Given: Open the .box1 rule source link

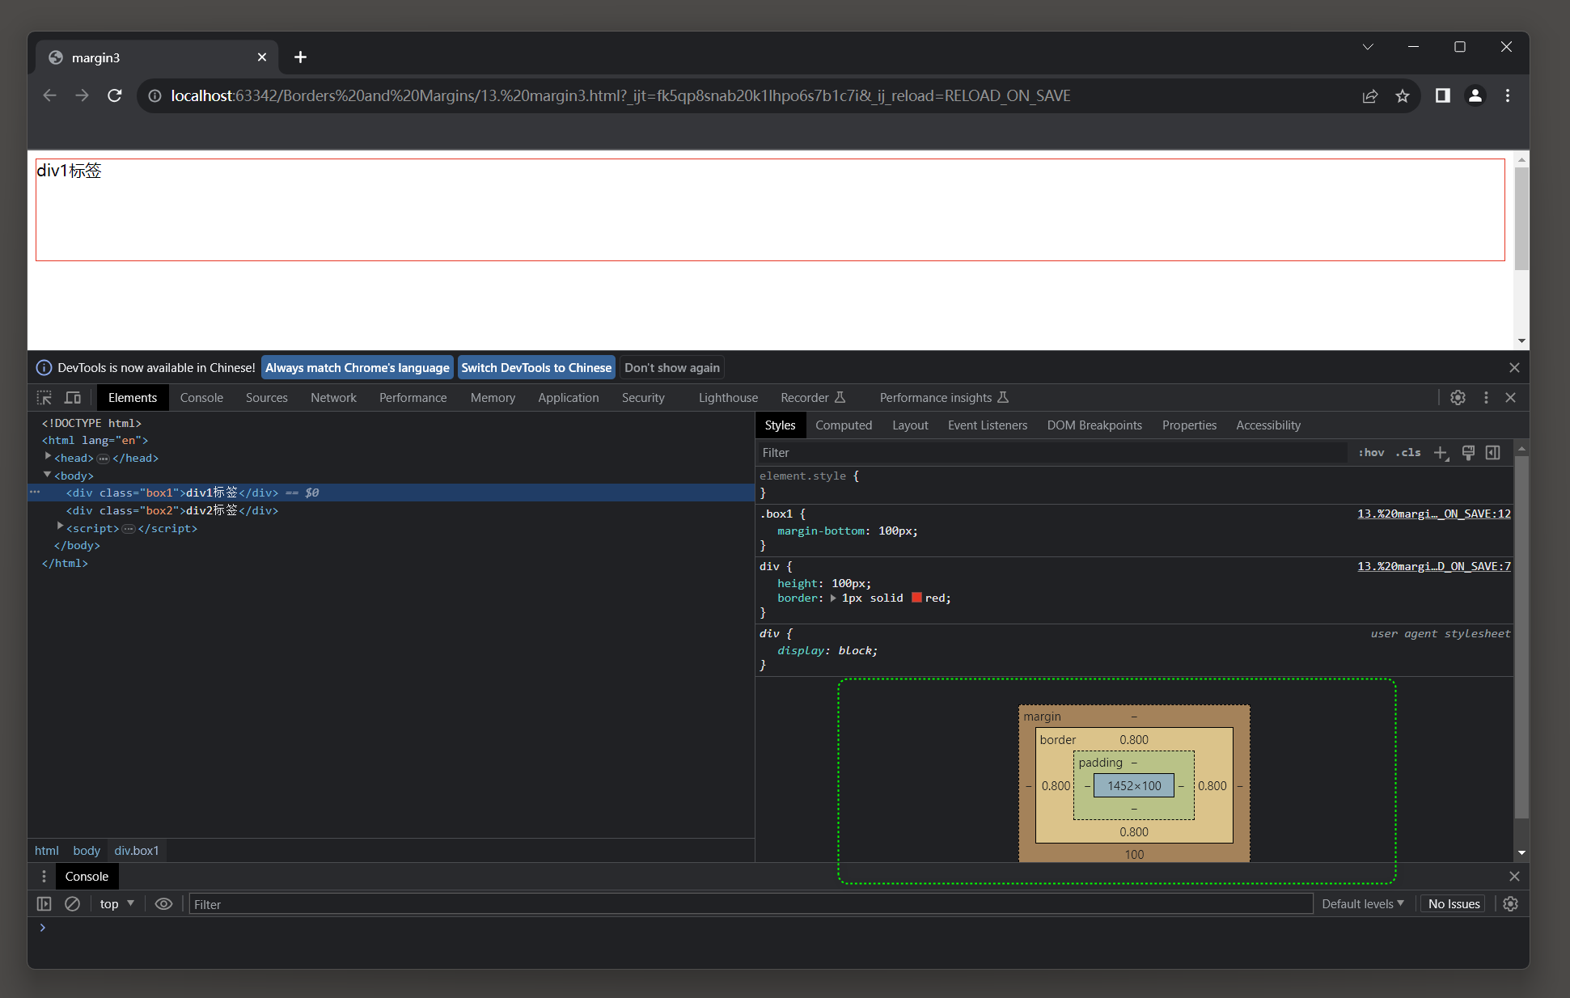Looking at the screenshot, I should pyautogui.click(x=1433, y=514).
